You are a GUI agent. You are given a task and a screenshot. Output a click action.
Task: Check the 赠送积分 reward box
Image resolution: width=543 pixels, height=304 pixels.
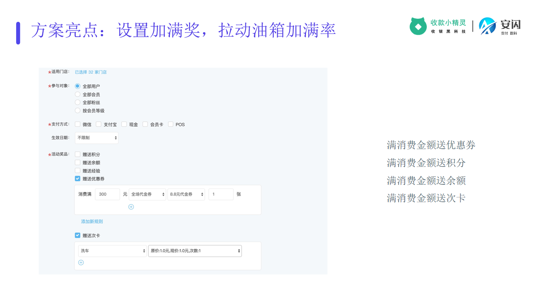pyautogui.click(x=77, y=154)
